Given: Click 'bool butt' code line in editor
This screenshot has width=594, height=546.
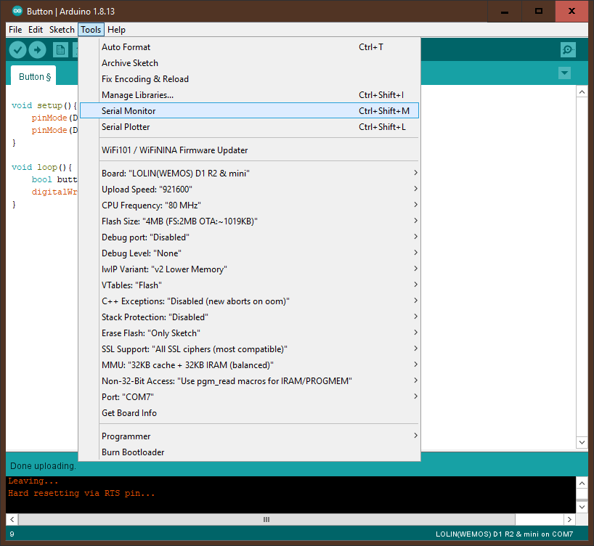Looking at the screenshot, I should click(x=54, y=179).
